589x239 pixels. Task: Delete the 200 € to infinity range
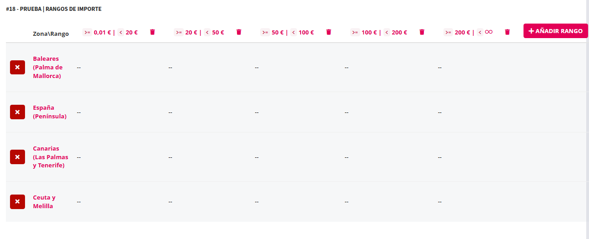(508, 32)
